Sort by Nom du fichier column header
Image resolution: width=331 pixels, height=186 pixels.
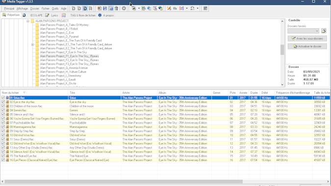tap(34, 93)
